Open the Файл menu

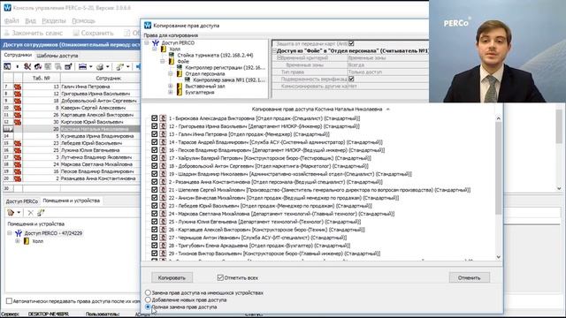click(x=11, y=21)
